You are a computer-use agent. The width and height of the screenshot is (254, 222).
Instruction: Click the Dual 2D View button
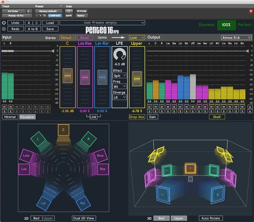tap(84, 218)
